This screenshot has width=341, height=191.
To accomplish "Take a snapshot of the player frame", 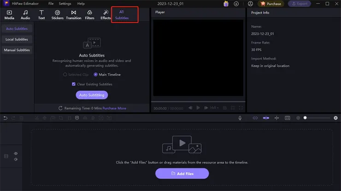I will point(225,108).
